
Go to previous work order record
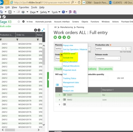click(x=60, y=37)
